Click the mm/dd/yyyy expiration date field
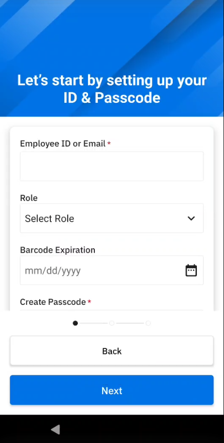 pos(112,271)
